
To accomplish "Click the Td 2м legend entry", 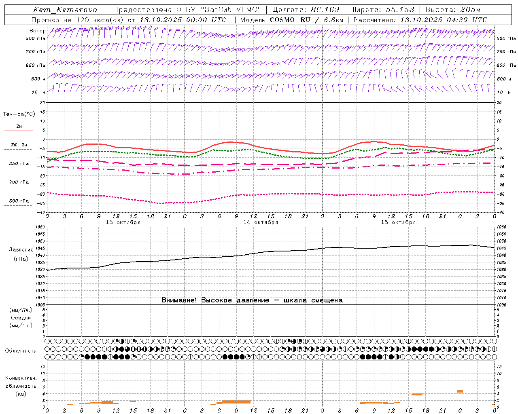I will pyautogui.click(x=19, y=145).
